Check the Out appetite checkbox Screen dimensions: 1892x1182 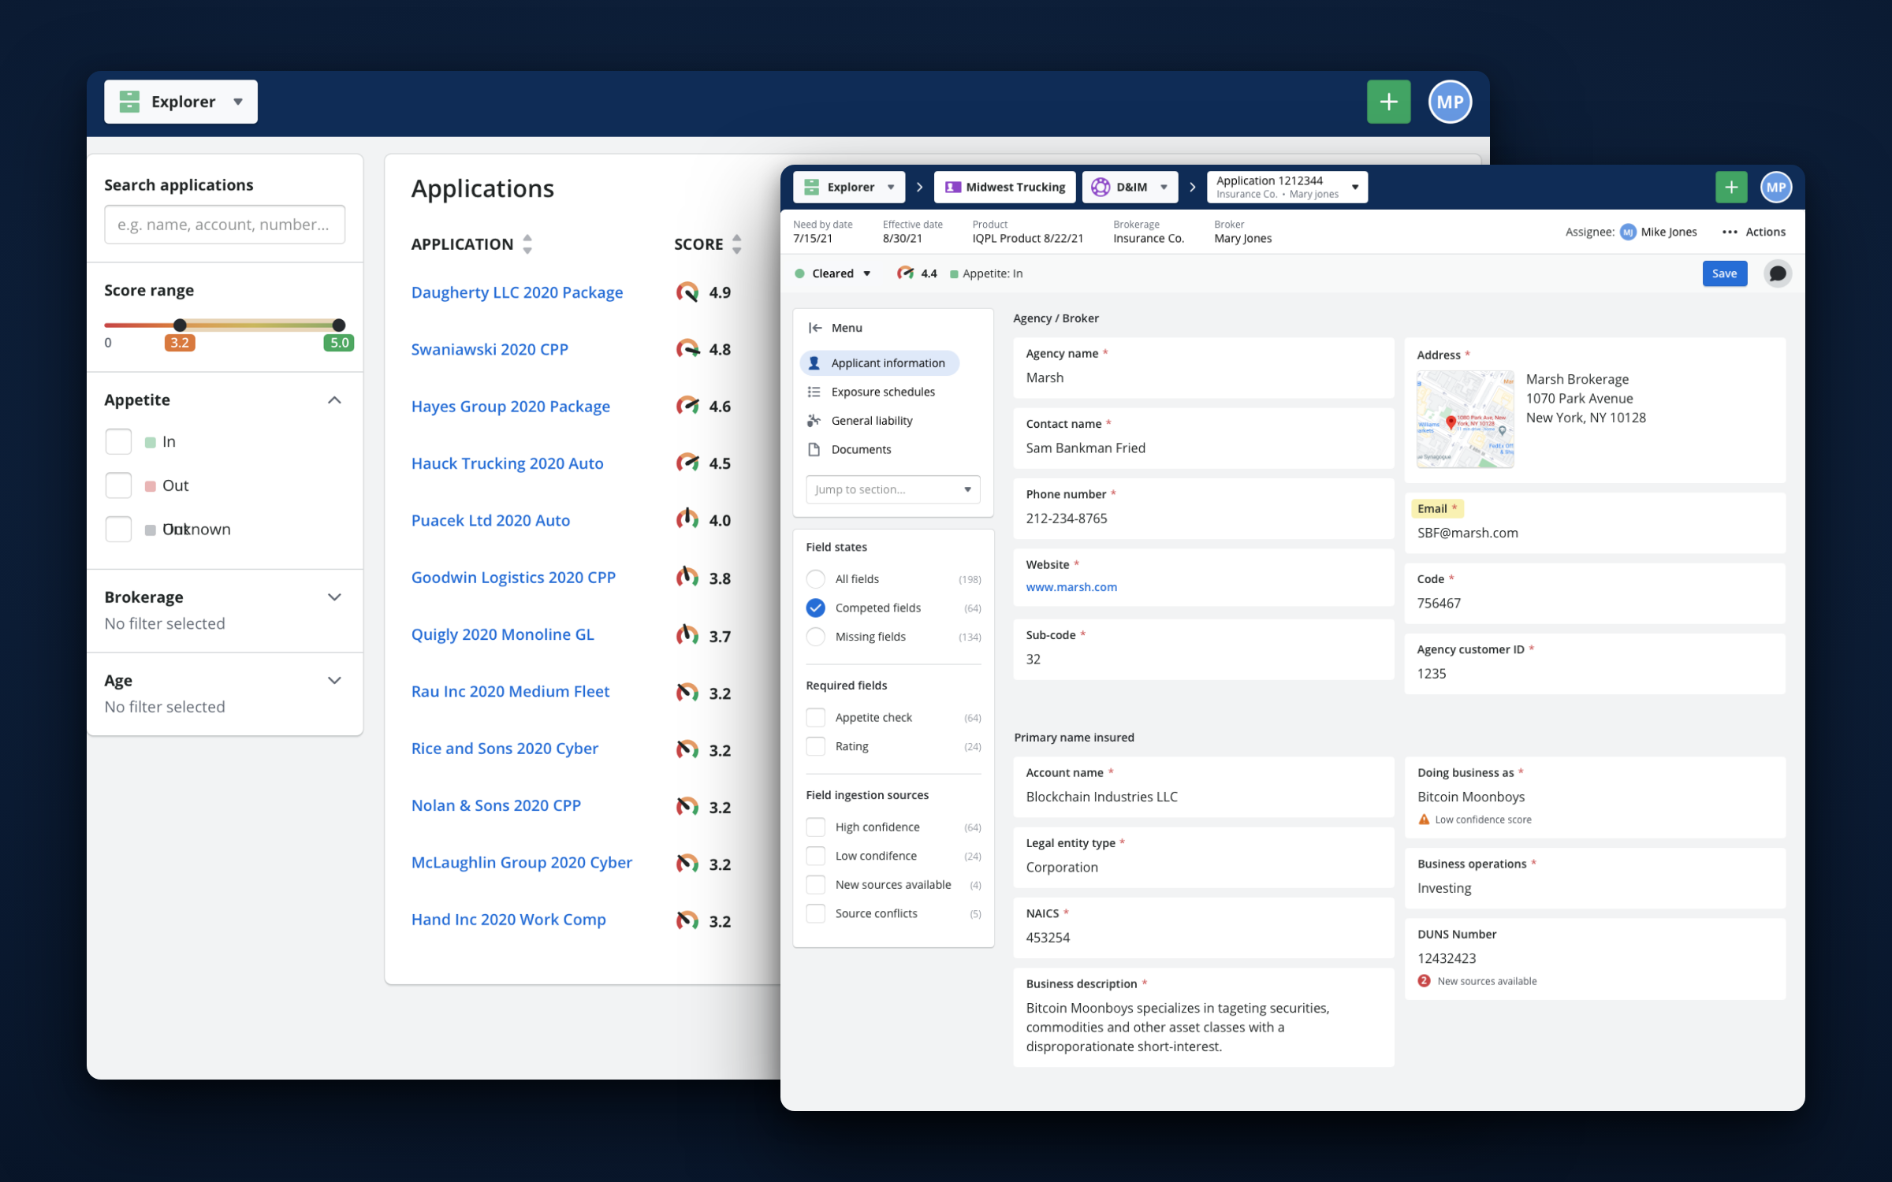118,485
